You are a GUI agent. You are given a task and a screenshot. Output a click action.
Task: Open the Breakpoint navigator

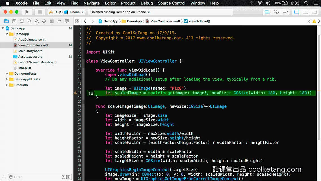coord(59,21)
